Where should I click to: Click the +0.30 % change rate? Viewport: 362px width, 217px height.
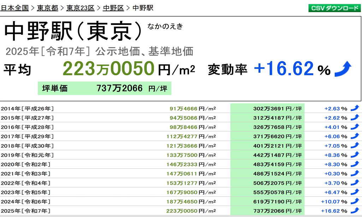click(336, 174)
